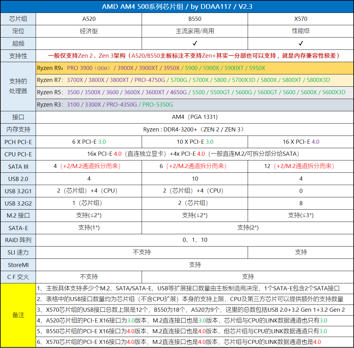Click the 'C F 交火' row label
Viewport: 354px width, 348px height.
18,277
